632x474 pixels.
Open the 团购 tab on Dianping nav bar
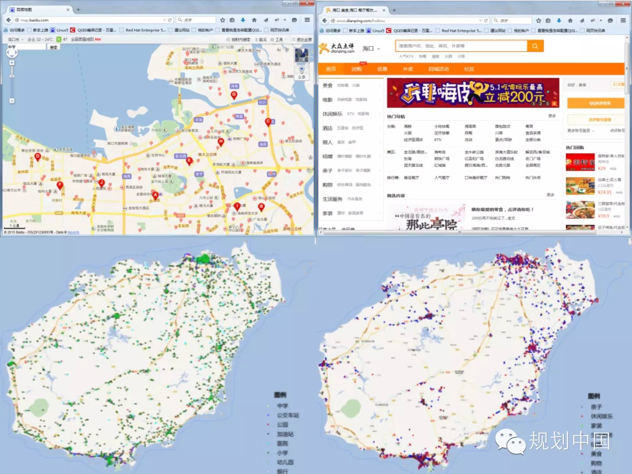point(356,69)
